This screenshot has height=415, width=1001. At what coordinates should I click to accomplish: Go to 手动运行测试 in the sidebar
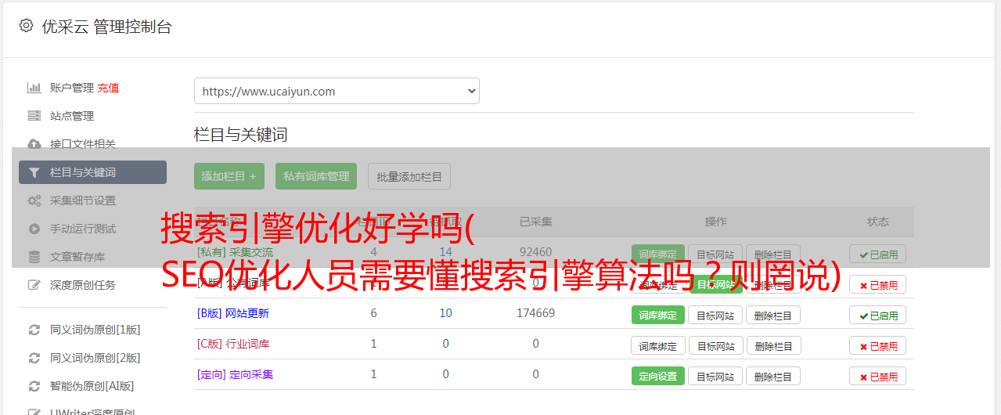coord(83,229)
